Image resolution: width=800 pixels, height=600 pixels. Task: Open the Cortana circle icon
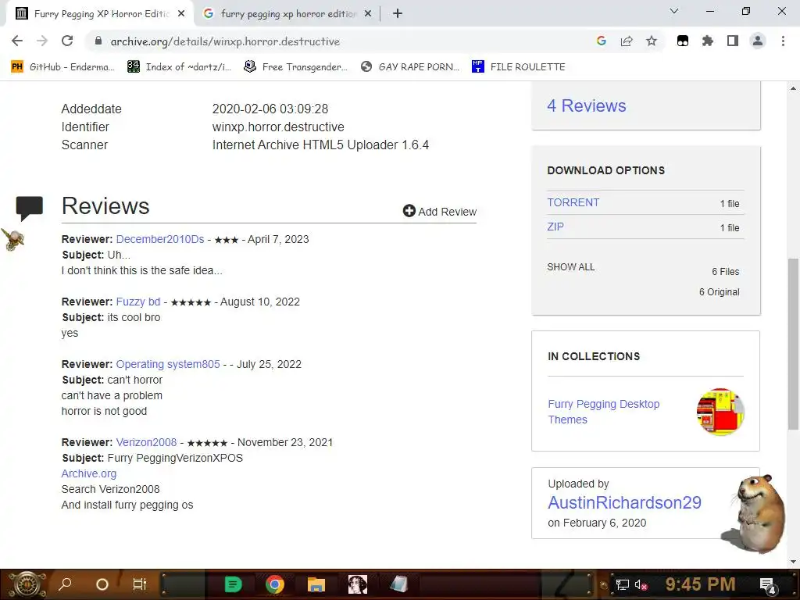pos(102,584)
